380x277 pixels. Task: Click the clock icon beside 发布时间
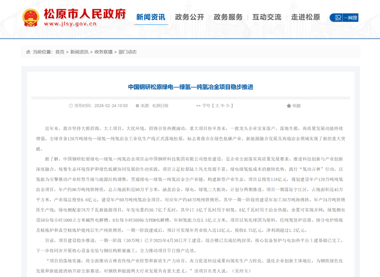71,105
